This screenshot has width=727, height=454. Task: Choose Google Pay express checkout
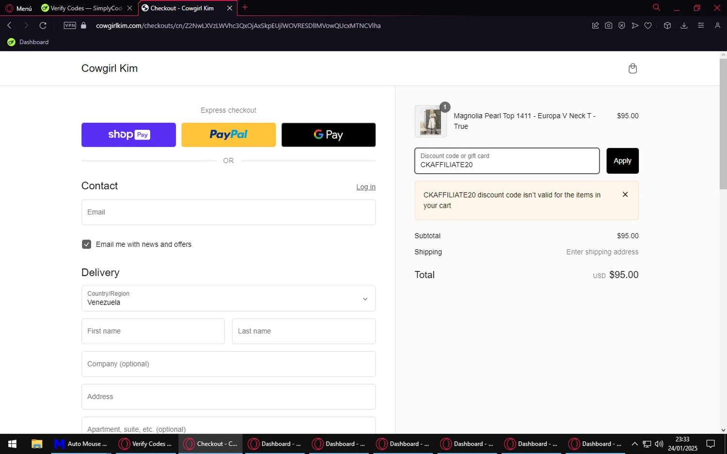click(328, 135)
